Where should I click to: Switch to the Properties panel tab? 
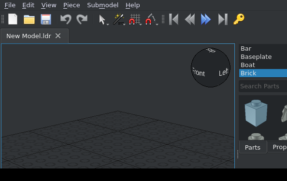click(x=278, y=147)
